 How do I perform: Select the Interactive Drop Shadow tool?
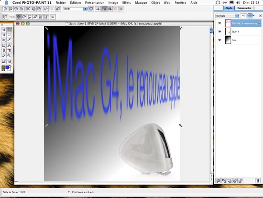[x=9, y=62]
